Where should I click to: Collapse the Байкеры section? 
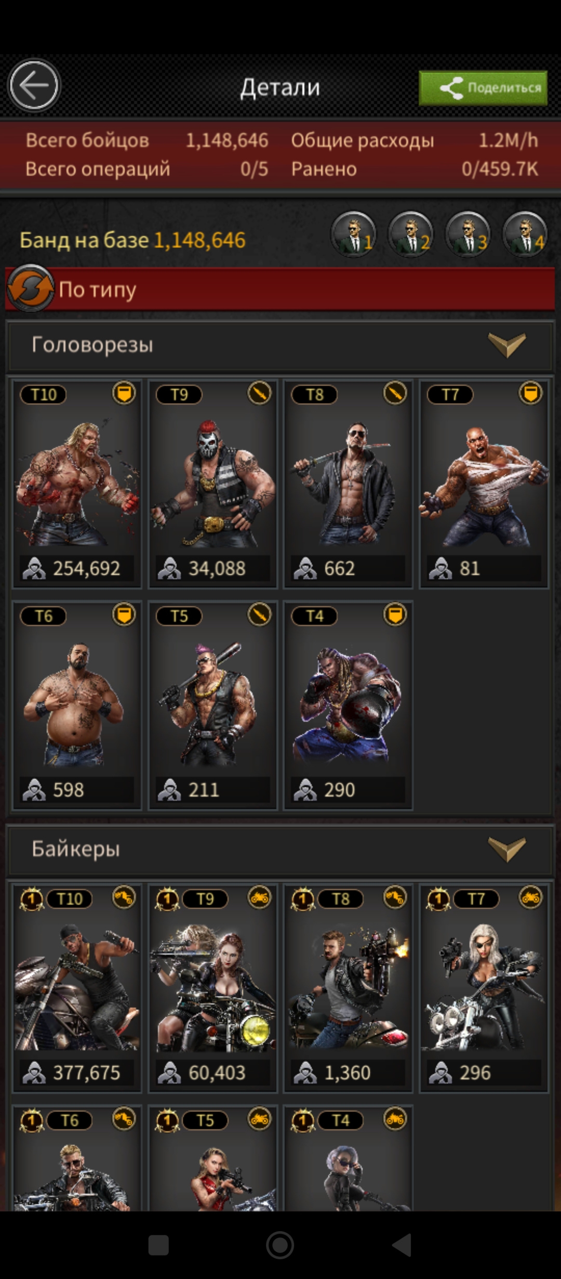pyautogui.click(x=507, y=850)
